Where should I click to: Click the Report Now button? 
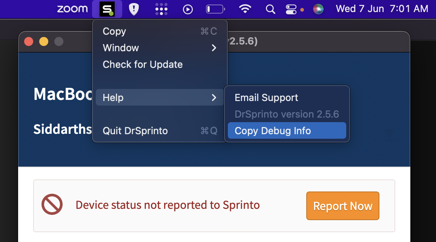click(x=342, y=206)
